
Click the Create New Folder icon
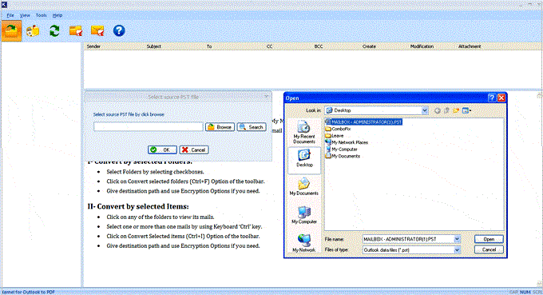point(456,110)
